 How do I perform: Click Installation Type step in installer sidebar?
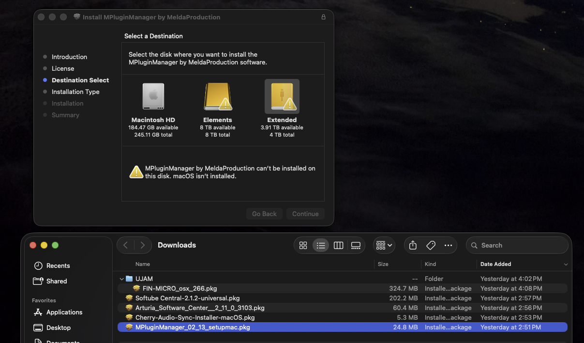point(75,92)
